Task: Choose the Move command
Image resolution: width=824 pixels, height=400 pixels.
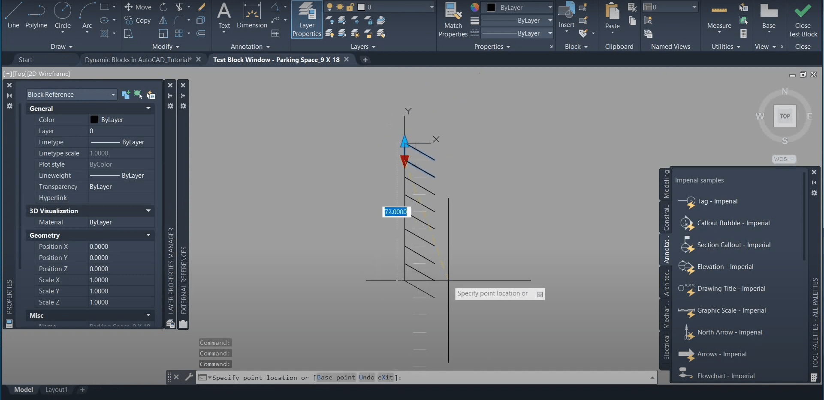Action: (x=138, y=7)
